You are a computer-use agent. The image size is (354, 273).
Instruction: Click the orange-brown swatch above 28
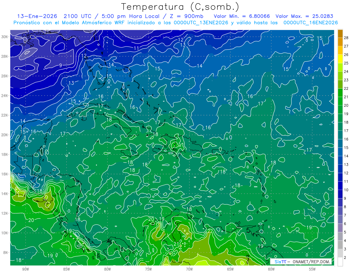tap(340, 34)
